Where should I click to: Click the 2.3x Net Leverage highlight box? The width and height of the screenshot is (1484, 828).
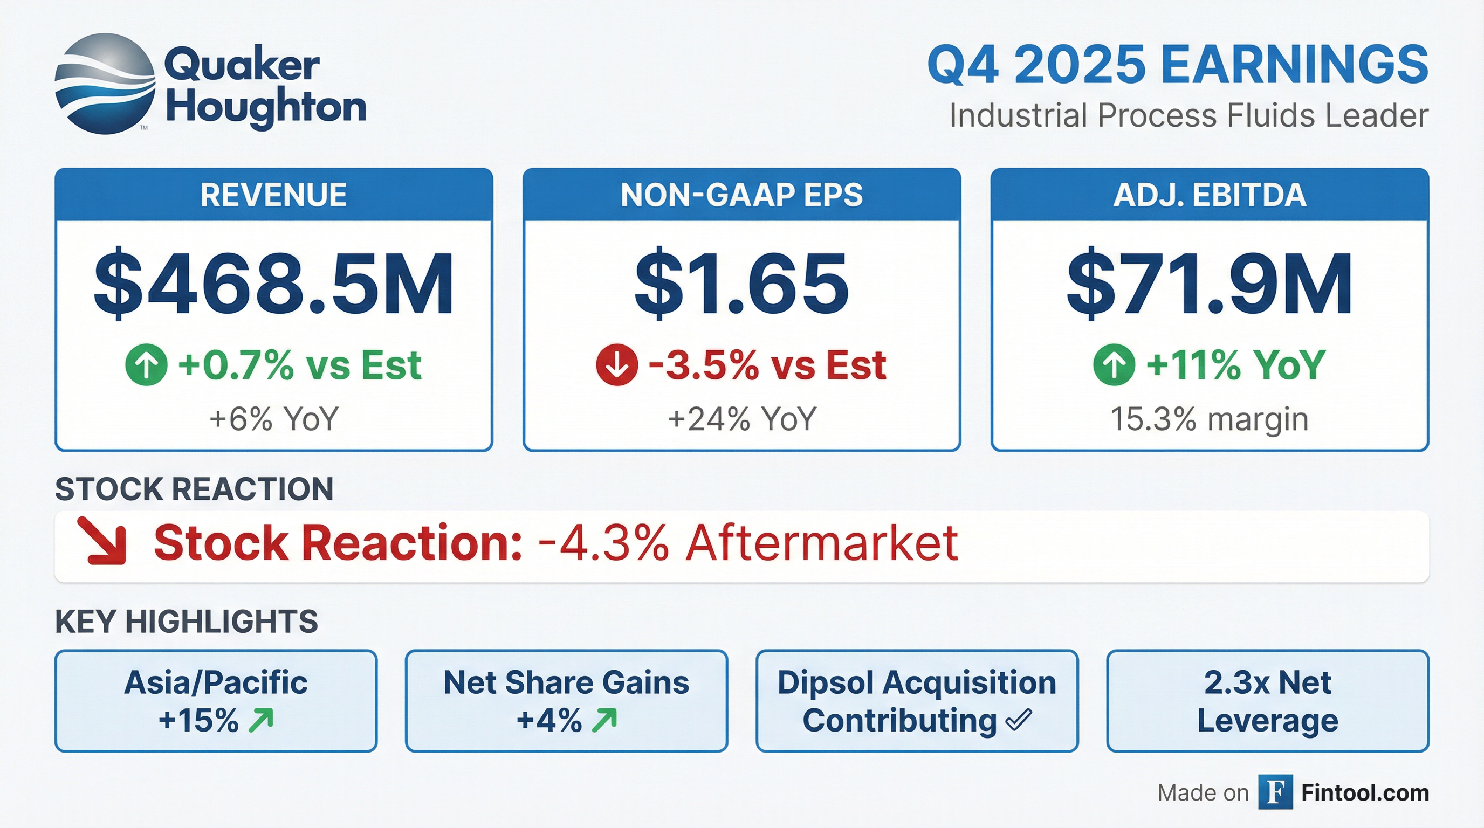tap(1267, 701)
